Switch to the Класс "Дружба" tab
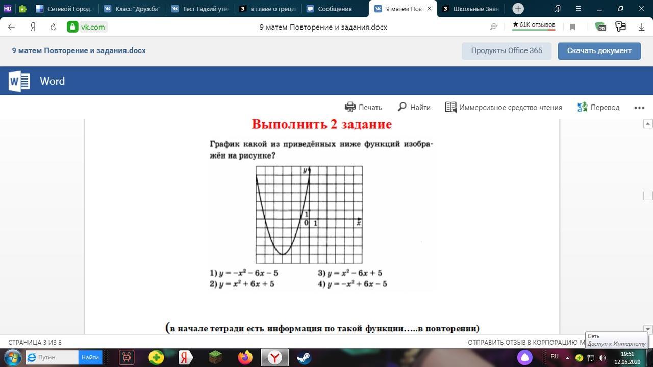Viewport: 653px width, 367px height. pos(132,9)
